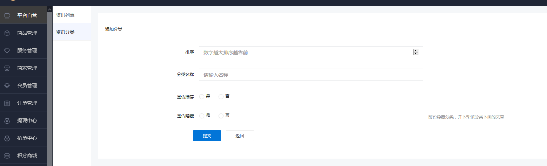Click the 排序 number input field

(311, 52)
